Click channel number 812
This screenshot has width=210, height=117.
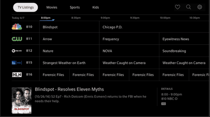[29, 51]
